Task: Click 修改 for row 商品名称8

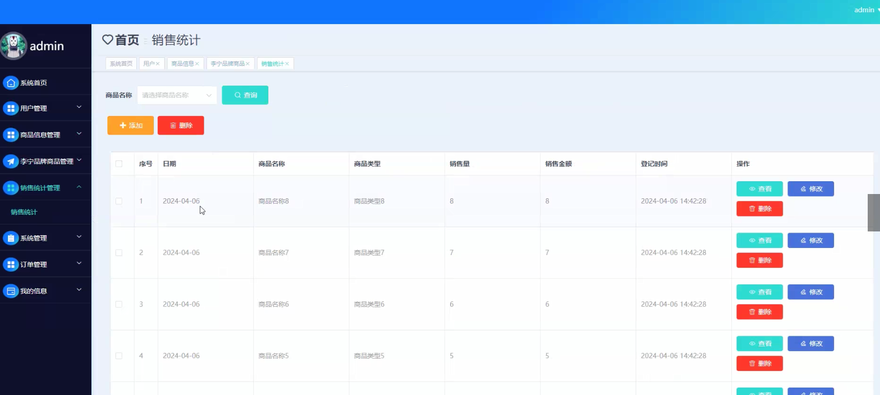Action: click(x=810, y=189)
